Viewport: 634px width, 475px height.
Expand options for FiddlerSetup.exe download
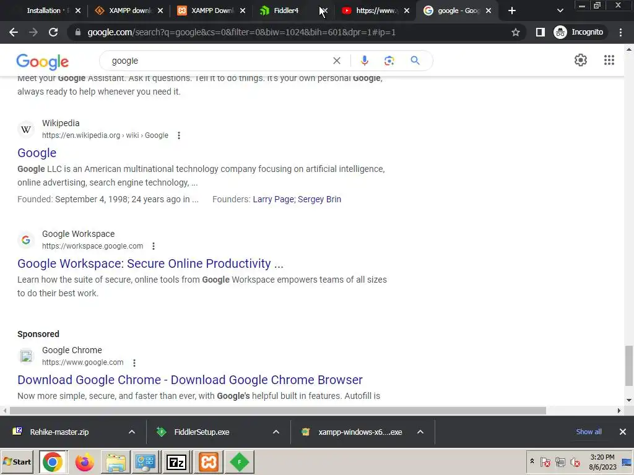[276, 432]
